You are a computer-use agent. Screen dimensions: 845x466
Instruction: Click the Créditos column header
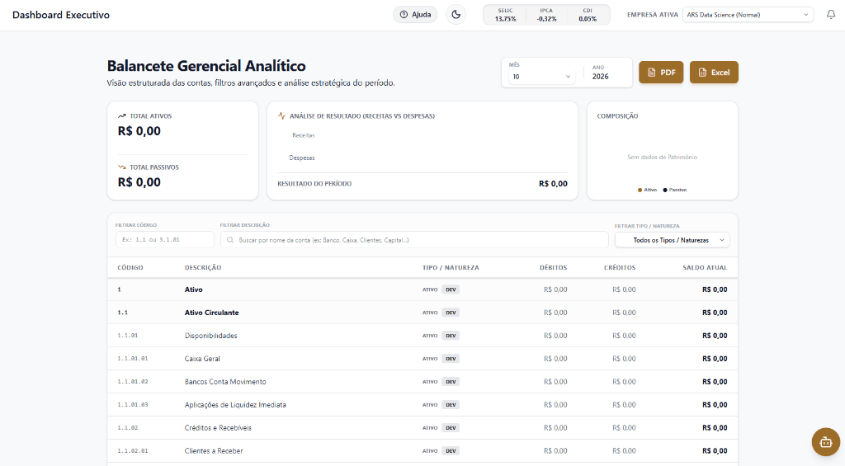619,268
